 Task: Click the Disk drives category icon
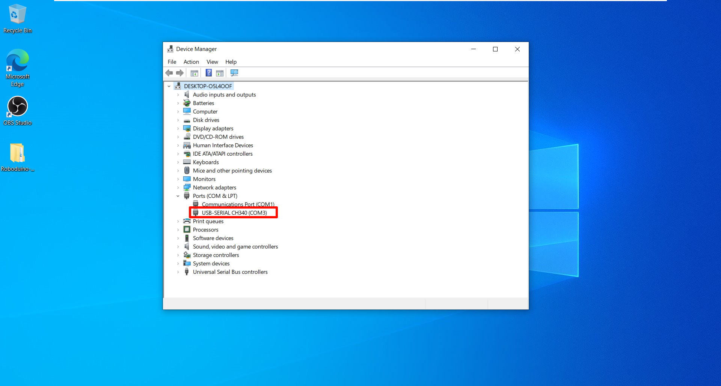point(187,120)
